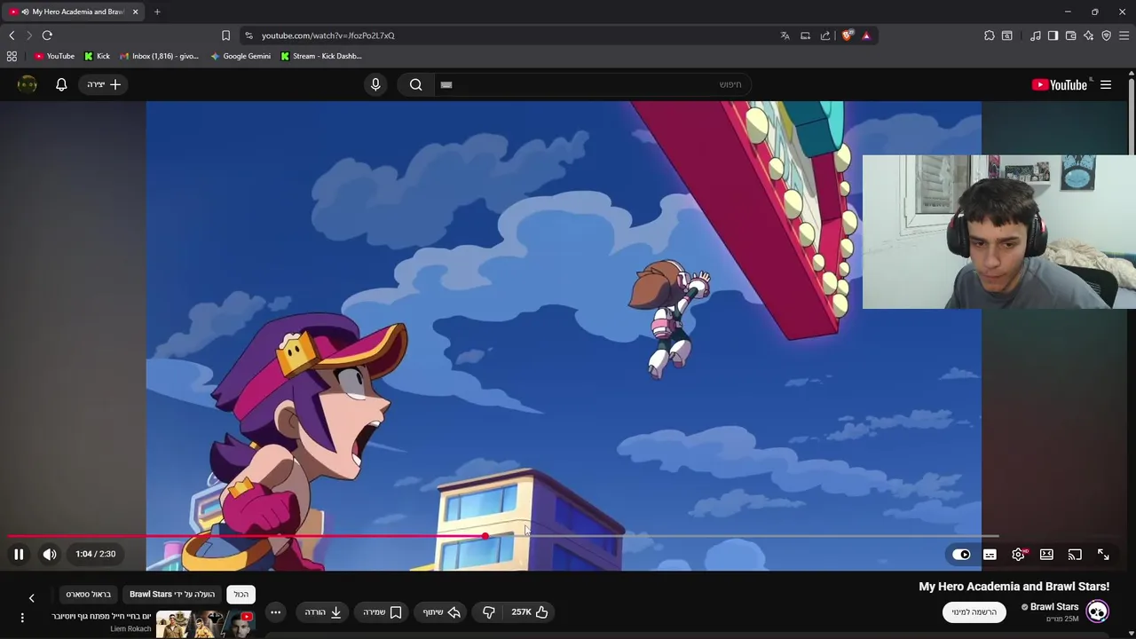Show more filter chips with the chevron arrow
The height and width of the screenshot is (639, 1136).
click(32, 598)
